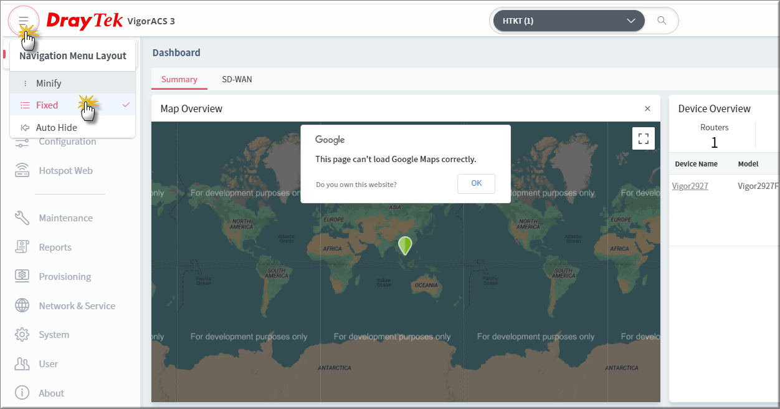Image resolution: width=780 pixels, height=409 pixels.
Task: Click the User people icon
Action: (x=22, y=363)
